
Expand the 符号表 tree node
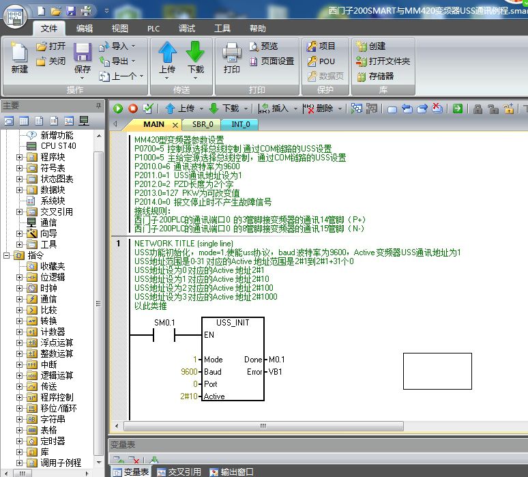point(20,168)
